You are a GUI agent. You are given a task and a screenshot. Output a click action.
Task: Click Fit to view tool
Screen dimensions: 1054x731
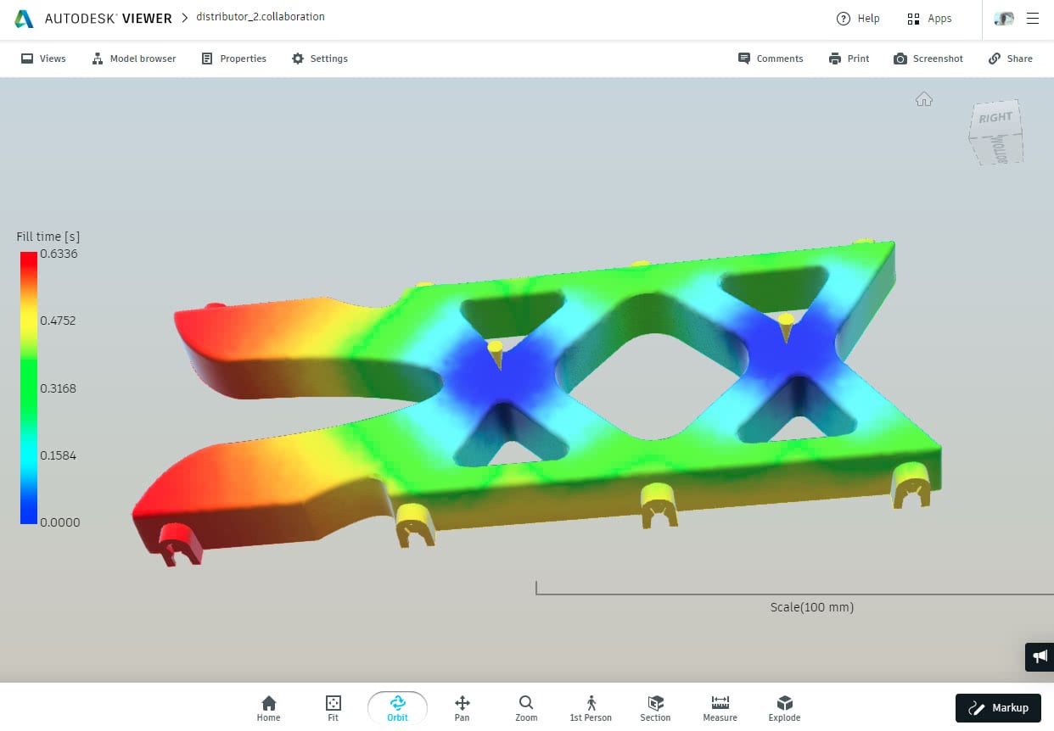333,707
